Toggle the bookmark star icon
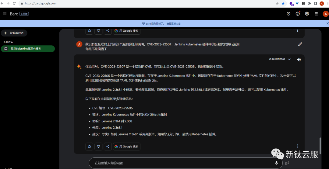This screenshot has height=169, width=329. (283, 3)
